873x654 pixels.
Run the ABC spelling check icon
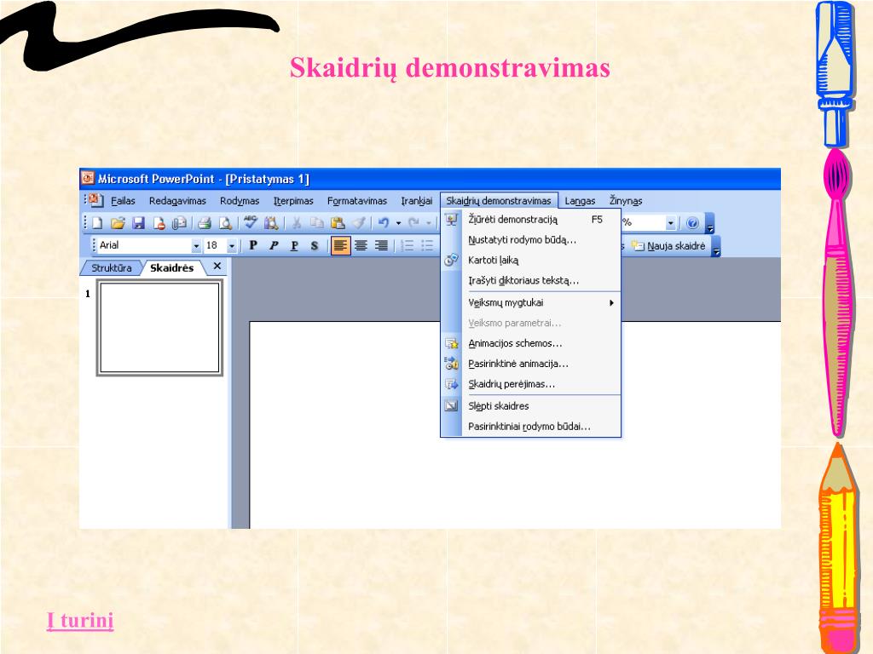pyautogui.click(x=250, y=223)
